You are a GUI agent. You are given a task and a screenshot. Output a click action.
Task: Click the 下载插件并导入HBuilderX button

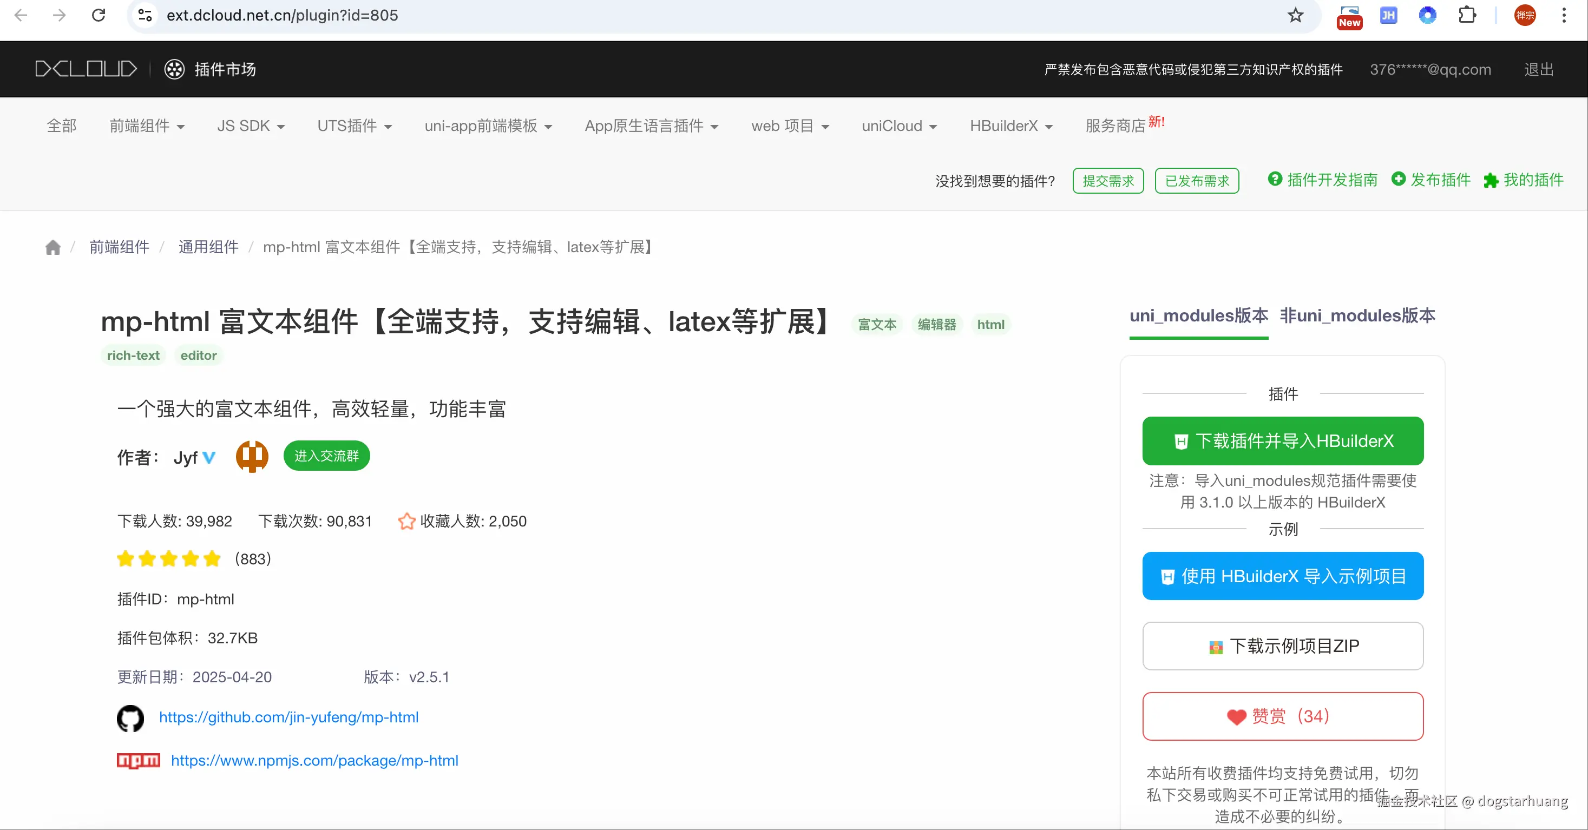point(1282,440)
